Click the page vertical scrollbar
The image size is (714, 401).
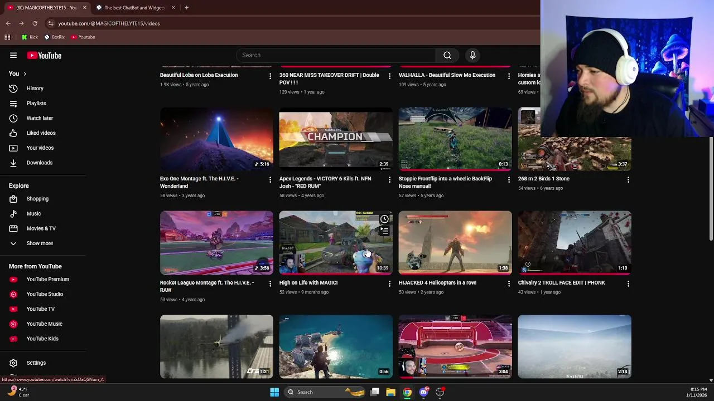tap(711, 189)
